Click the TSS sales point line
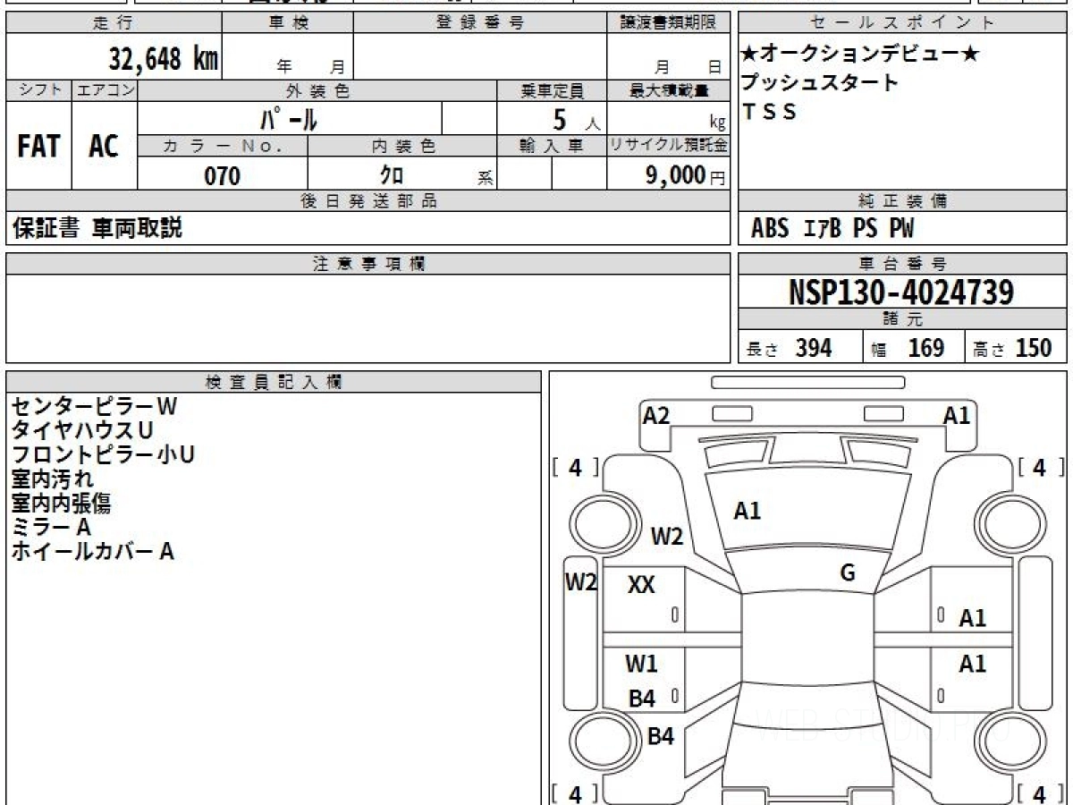This screenshot has width=1073, height=805. point(769,112)
